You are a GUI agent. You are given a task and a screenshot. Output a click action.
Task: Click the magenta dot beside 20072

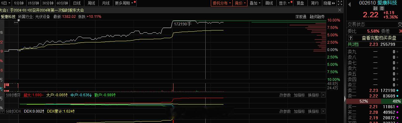(398, 118)
